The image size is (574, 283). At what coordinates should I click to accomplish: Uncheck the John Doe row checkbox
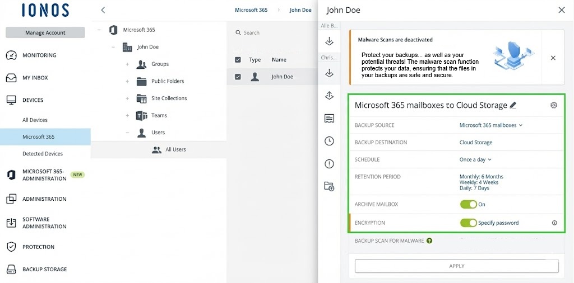238,77
